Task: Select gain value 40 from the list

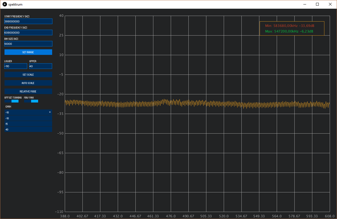Action: pos(28,129)
